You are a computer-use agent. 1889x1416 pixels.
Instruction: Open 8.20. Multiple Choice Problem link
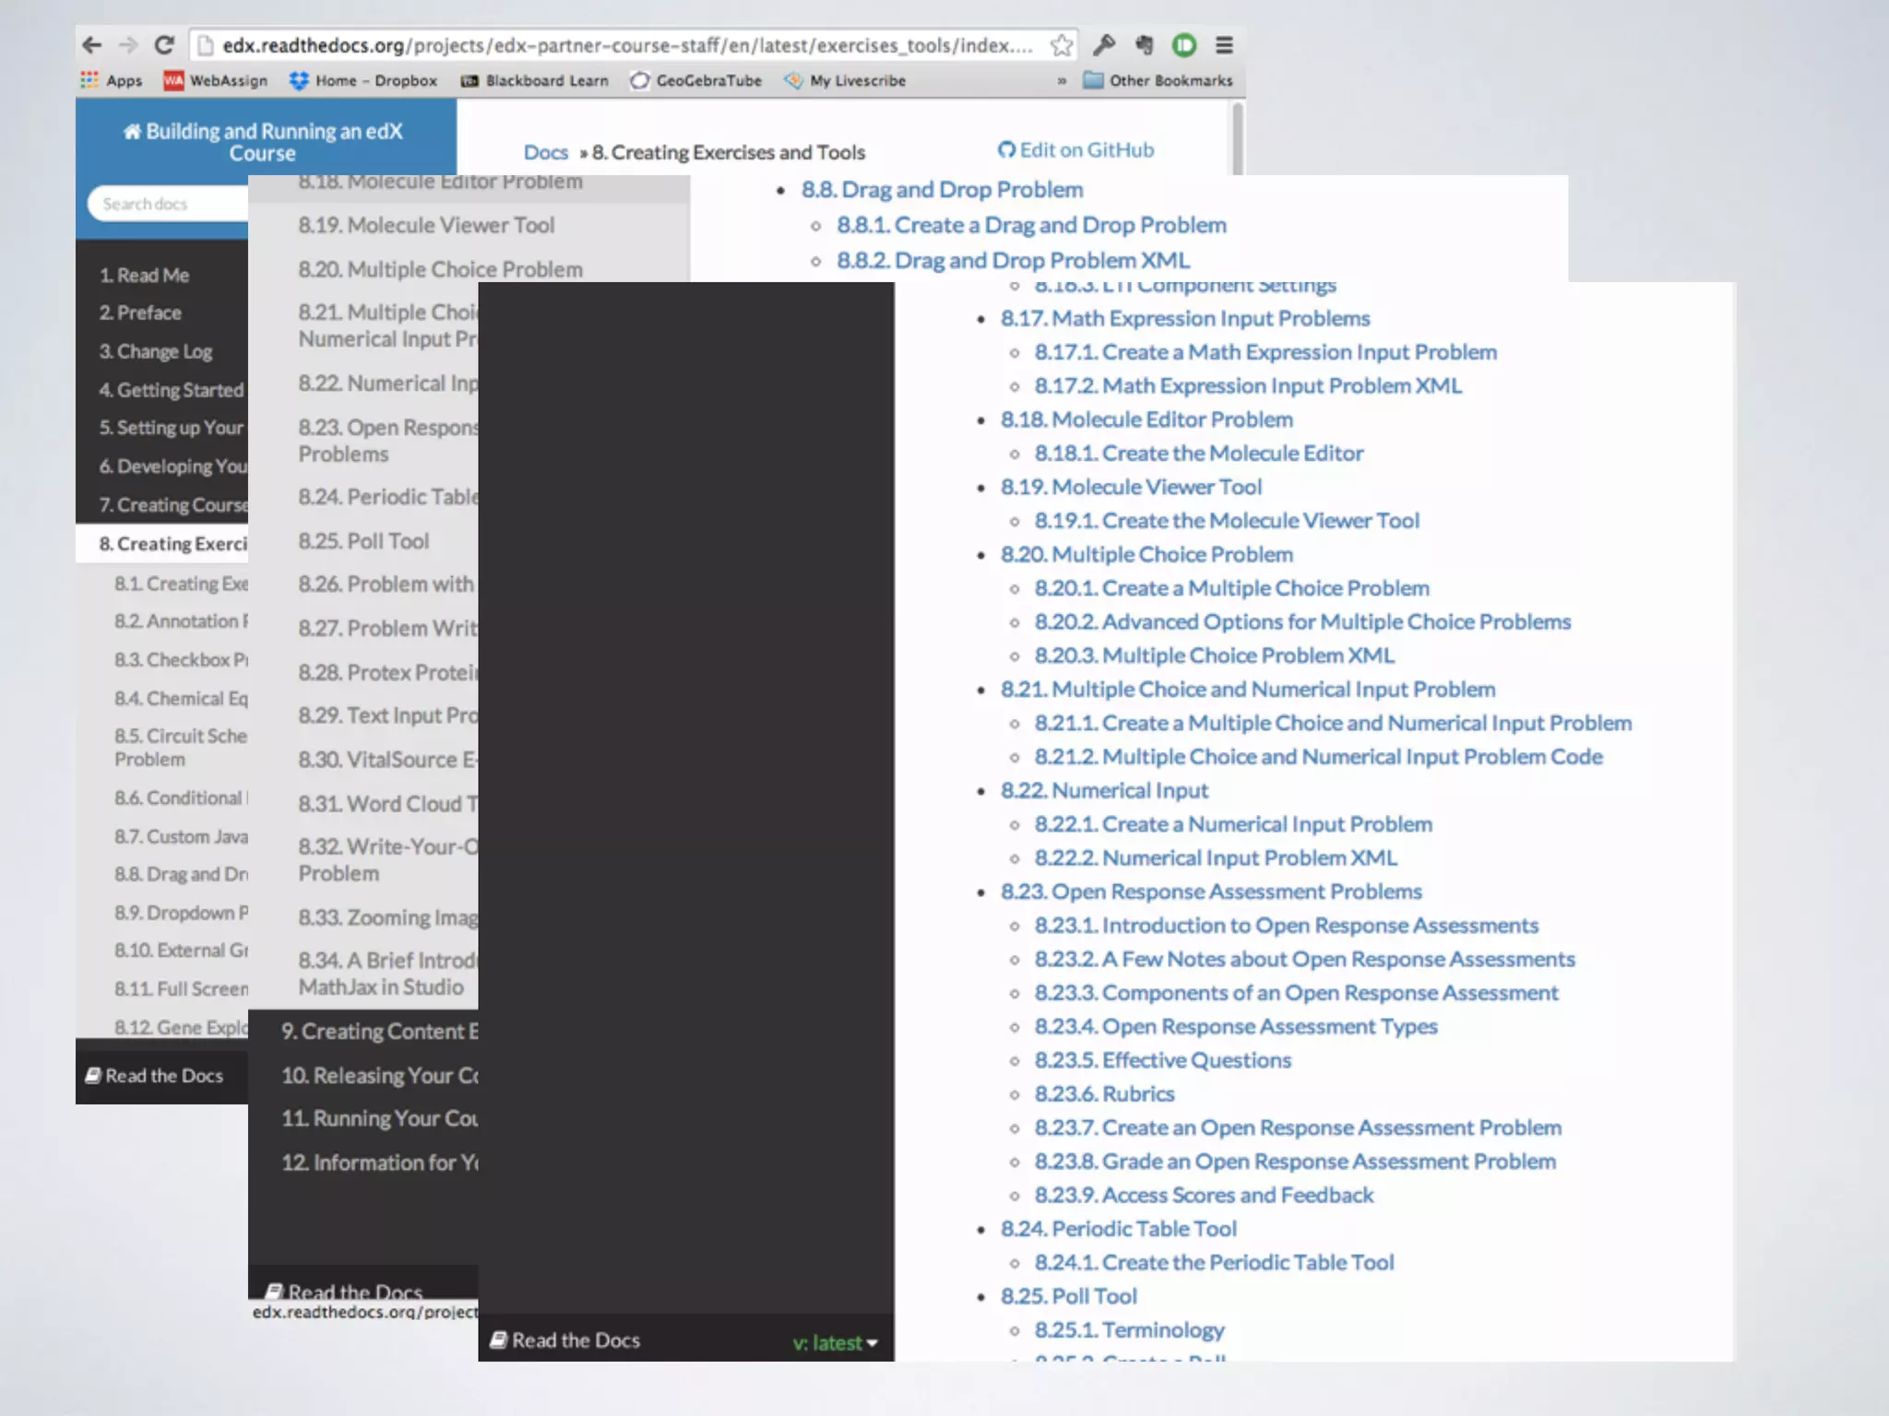[1146, 554]
